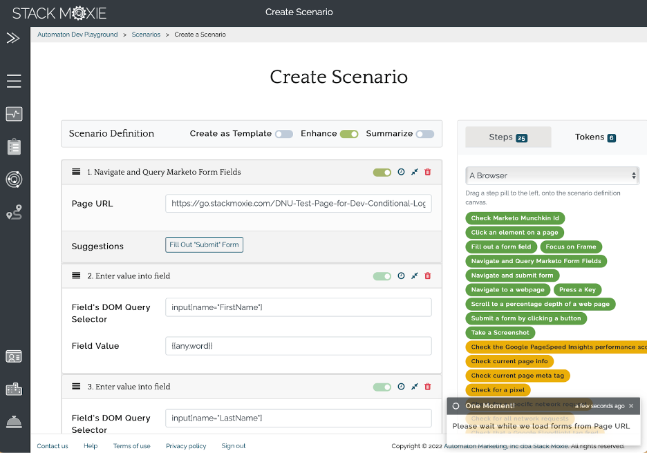The height and width of the screenshot is (453, 647).
Task: Select Navigate to a webpage pill
Action: click(x=508, y=290)
